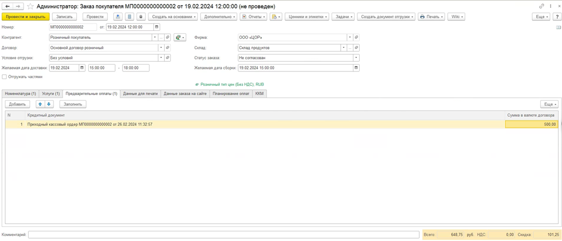Open the Планирование оплат tab

click(230, 94)
